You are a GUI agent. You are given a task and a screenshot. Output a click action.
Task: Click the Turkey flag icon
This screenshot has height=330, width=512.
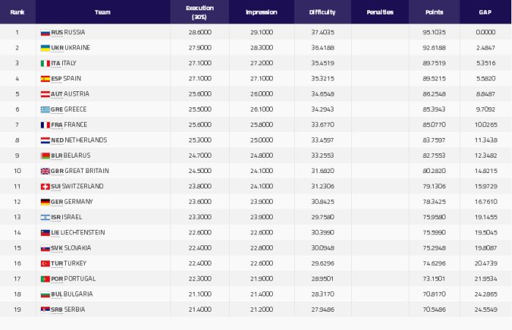point(45,263)
